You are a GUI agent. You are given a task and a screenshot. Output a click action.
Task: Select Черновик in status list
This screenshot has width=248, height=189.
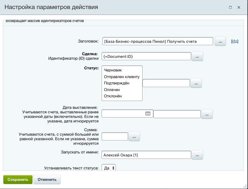(113, 70)
